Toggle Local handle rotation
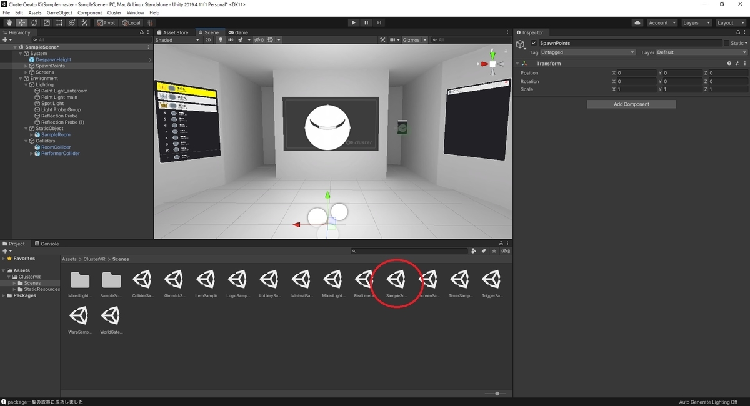 pos(131,22)
